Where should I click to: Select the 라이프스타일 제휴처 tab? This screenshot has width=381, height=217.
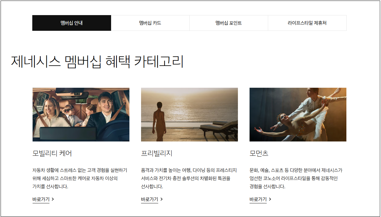click(x=307, y=23)
